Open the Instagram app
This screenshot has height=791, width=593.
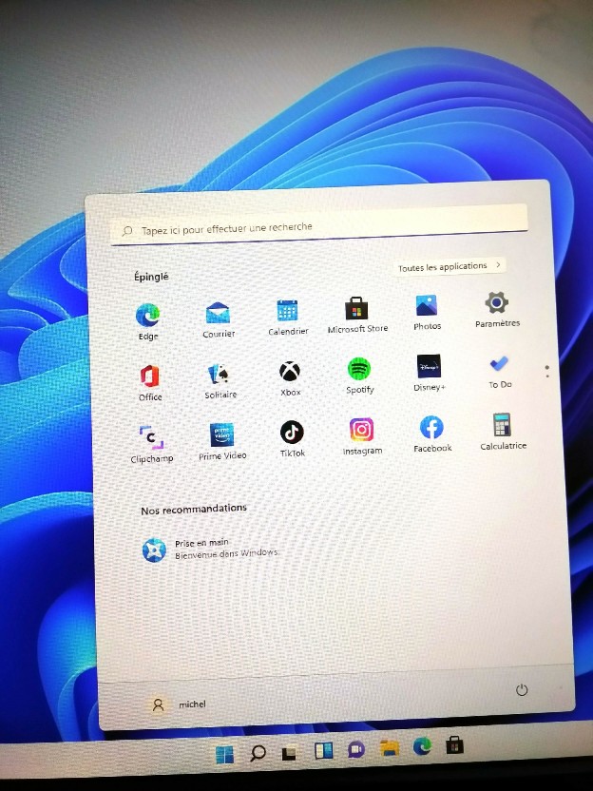(x=362, y=436)
